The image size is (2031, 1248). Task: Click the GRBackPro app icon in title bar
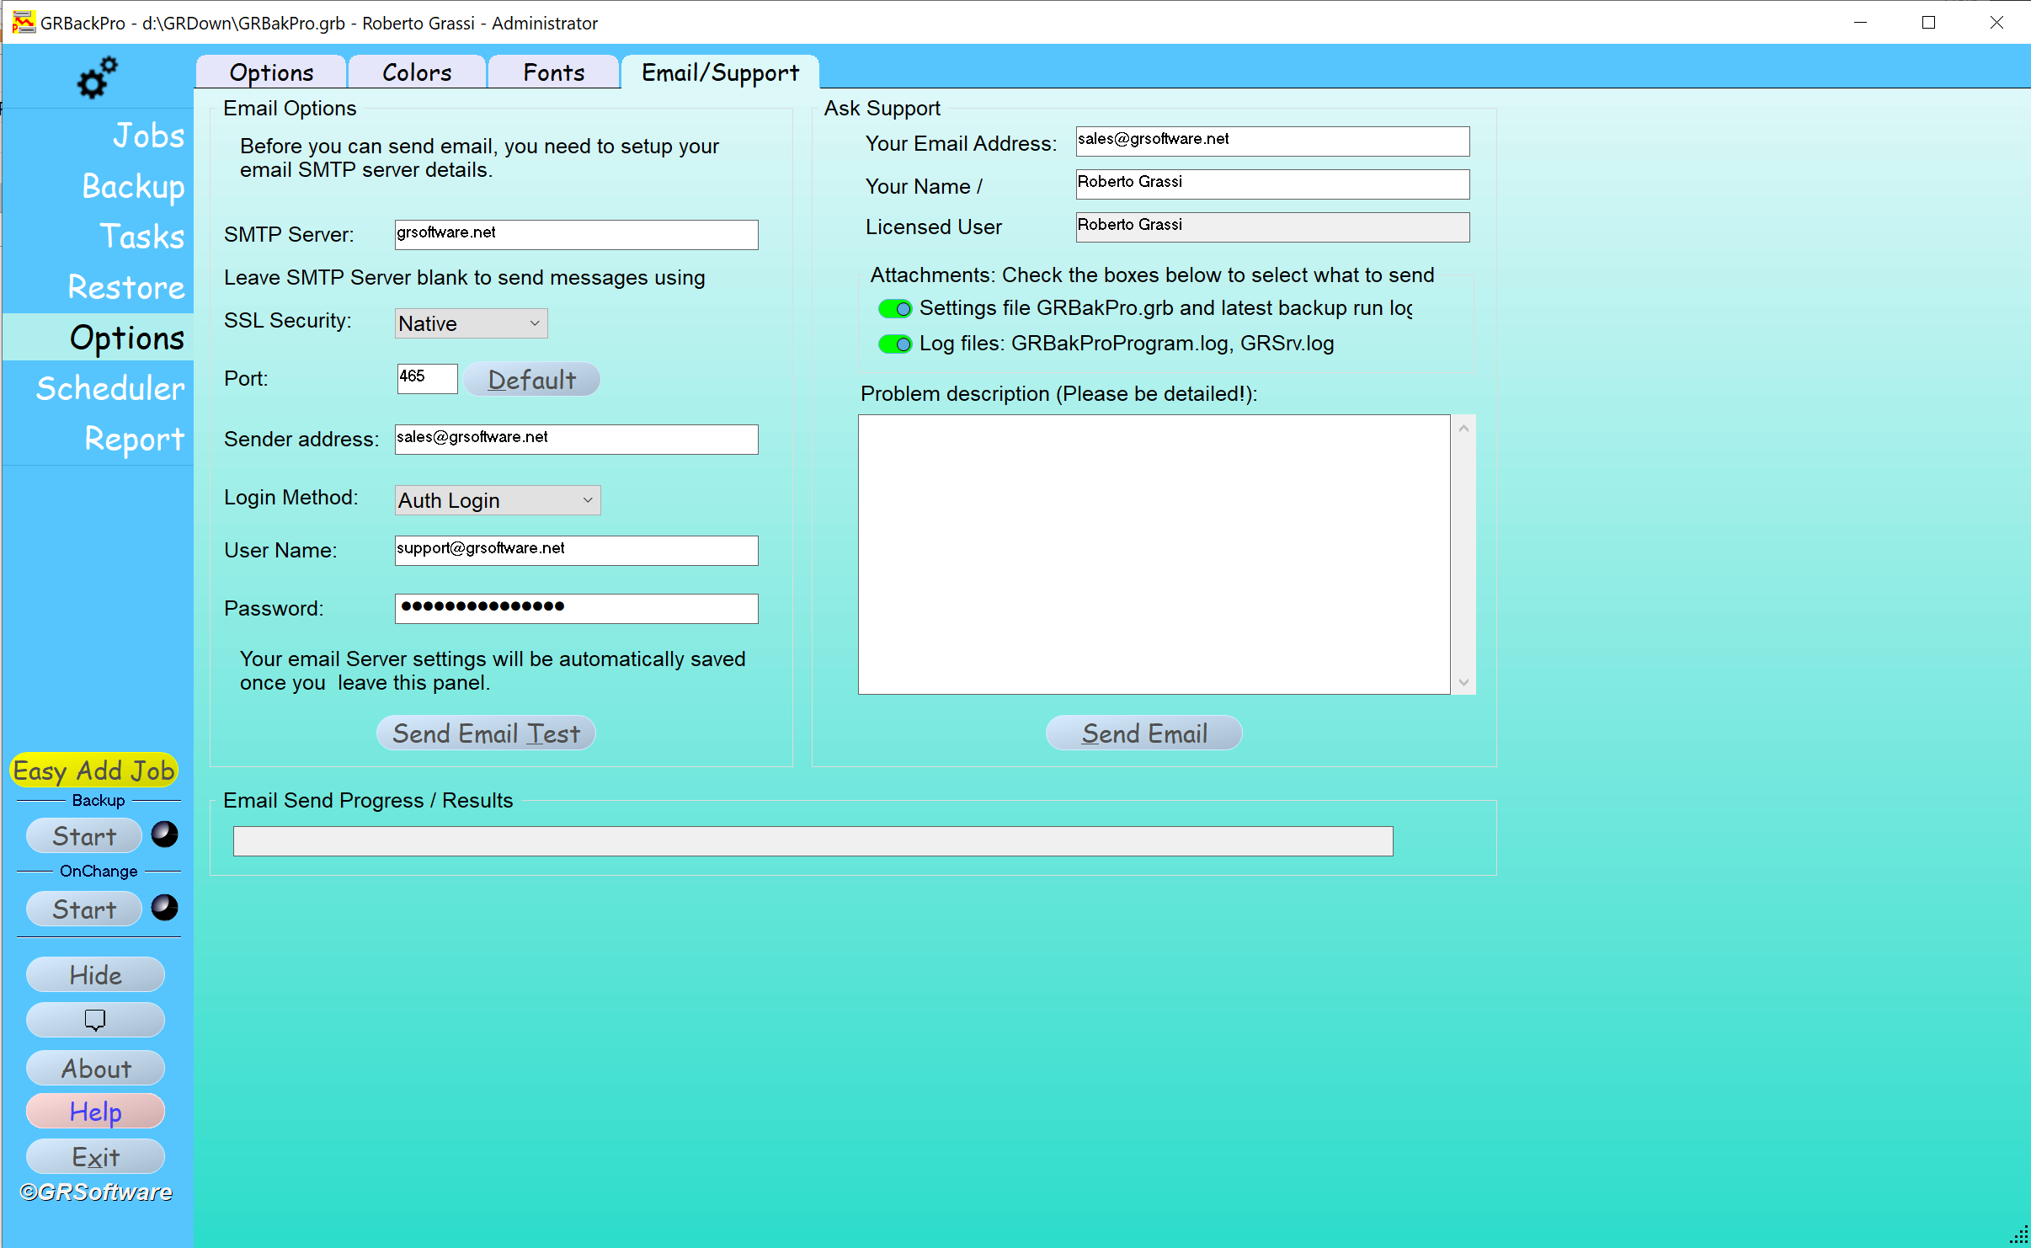(x=24, y=23)
